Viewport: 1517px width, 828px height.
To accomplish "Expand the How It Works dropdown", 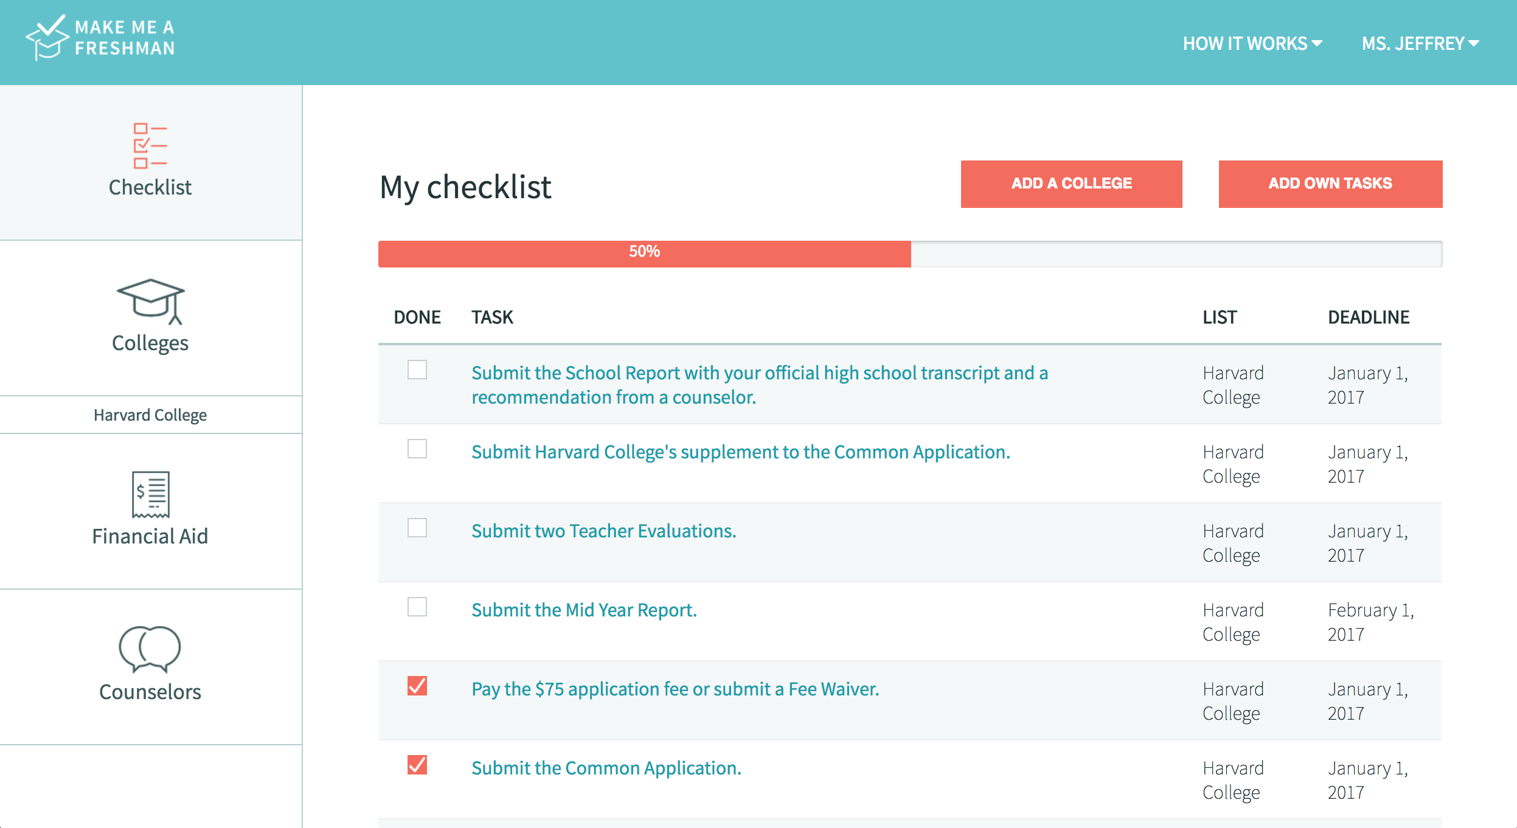I will (1252, 44).
